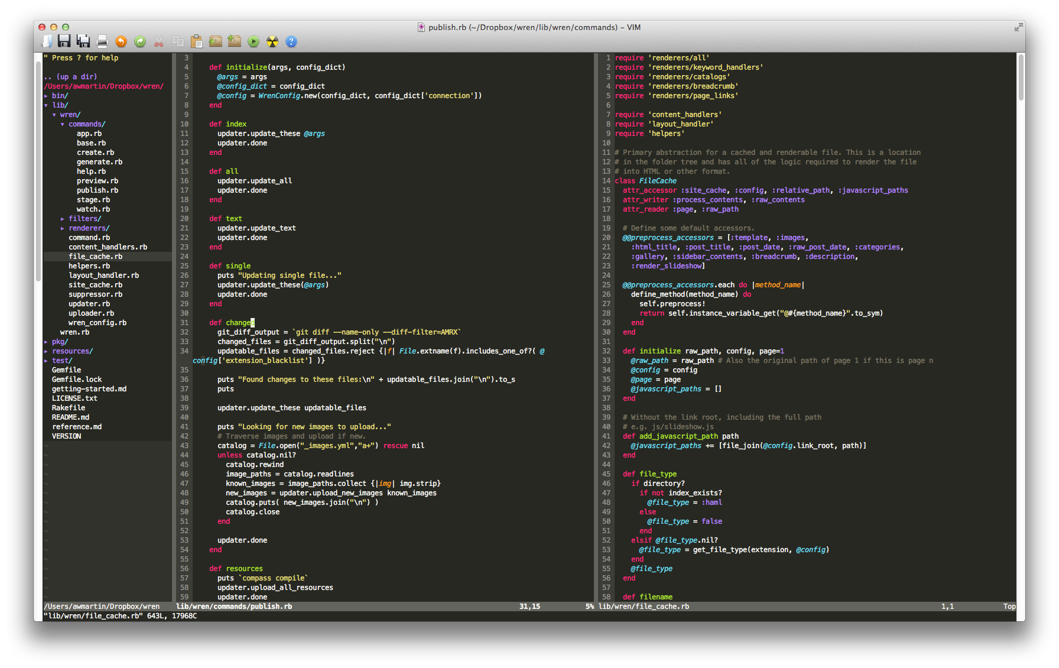Save the file with the single floppy icon
The width and height of the screenshot is (1059, 668).
point(64,41)
